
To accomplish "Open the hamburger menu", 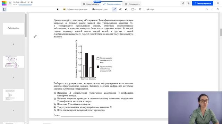I will (10, 3).
